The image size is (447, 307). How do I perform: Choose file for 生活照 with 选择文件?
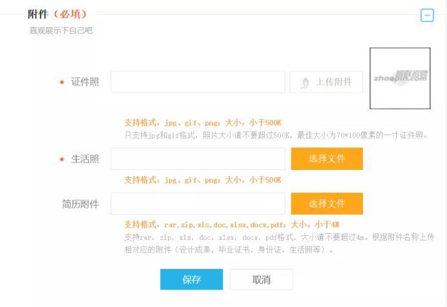point(327,159)
